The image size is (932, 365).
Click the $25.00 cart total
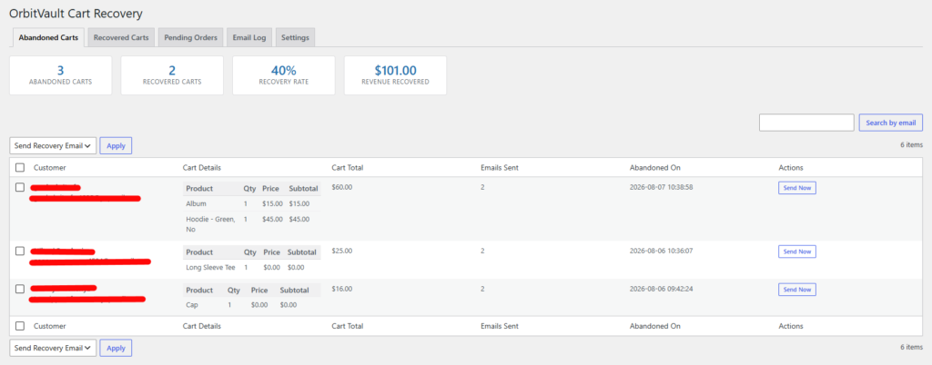tap(342, 251)
